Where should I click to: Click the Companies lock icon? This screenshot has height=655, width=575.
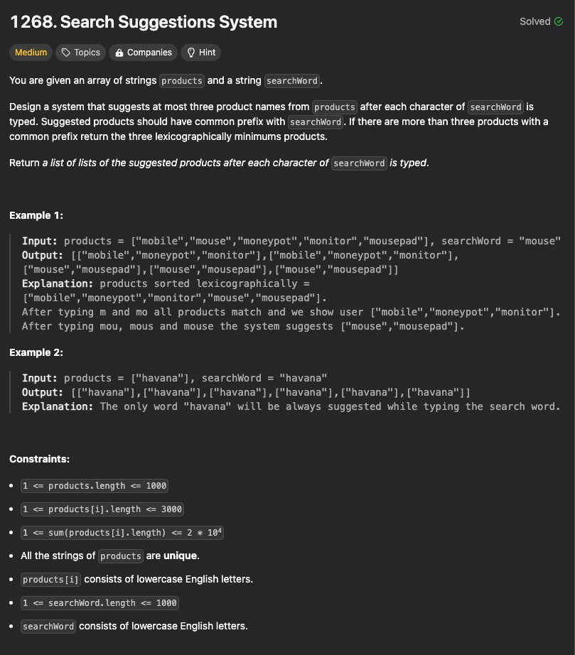point(119,53)
